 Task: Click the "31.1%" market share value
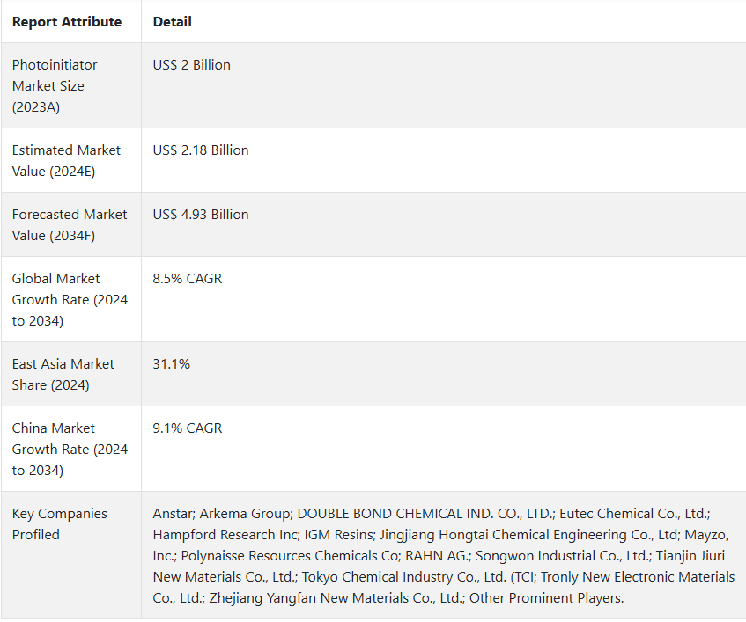pyautogui.click(x=171, y=364)
